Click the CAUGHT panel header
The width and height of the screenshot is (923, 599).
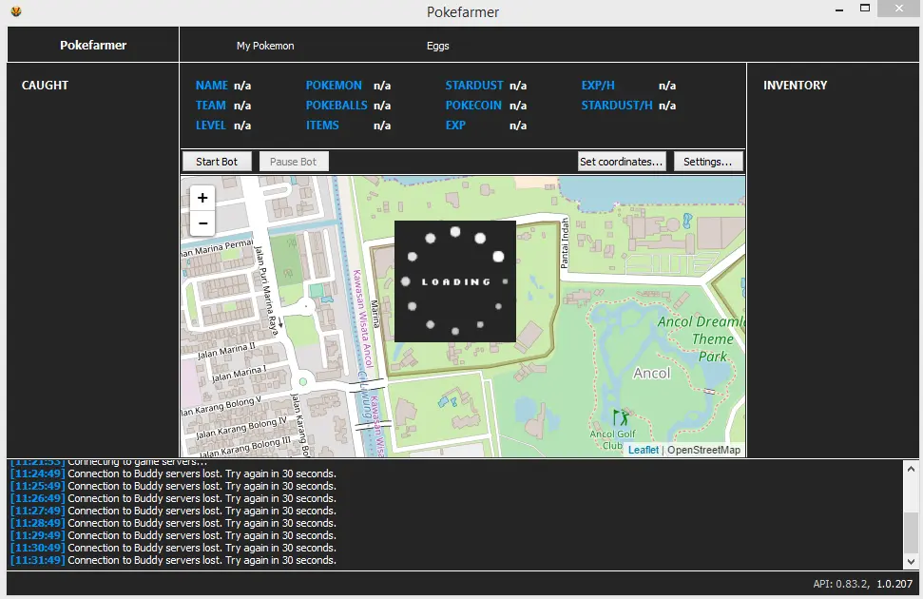pos(45,86)
